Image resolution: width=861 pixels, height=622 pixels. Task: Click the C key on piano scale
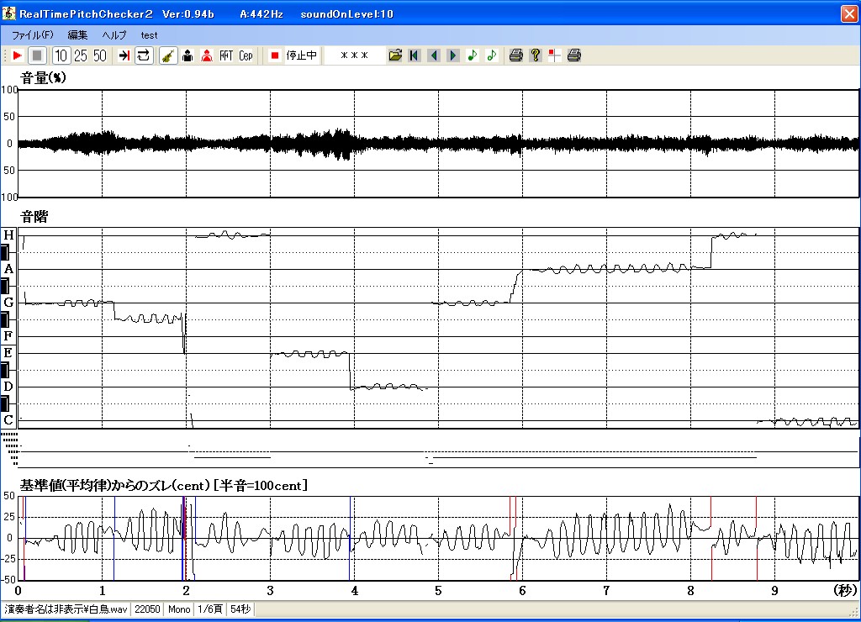[x=8, y=420]
